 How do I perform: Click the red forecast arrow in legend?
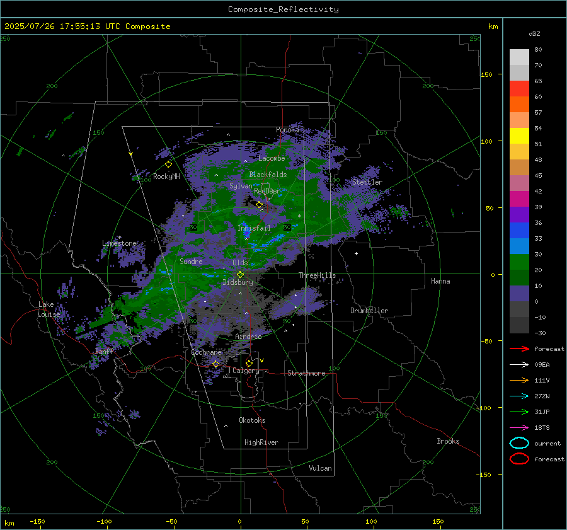(x=519, y=349)
